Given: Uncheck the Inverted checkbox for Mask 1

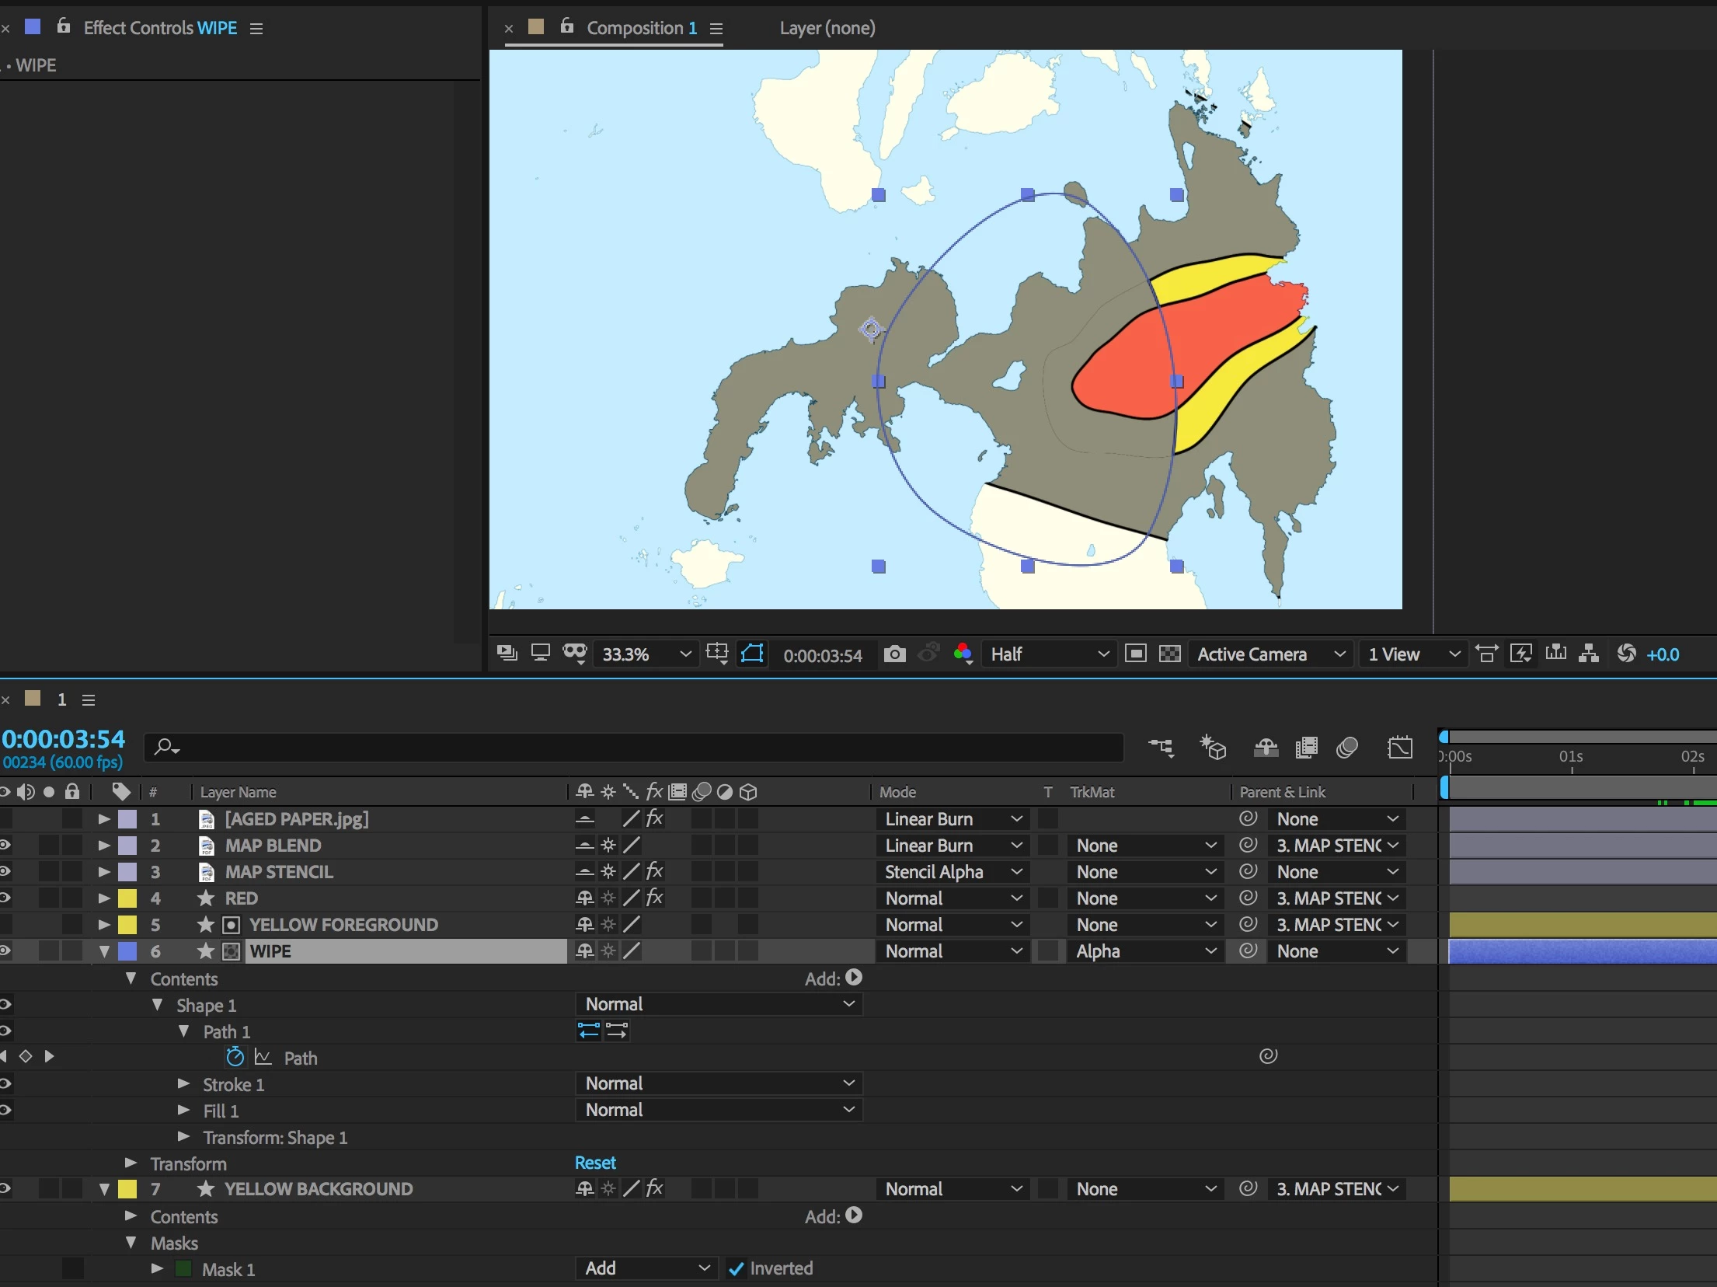Looking at the screenshot, I should click(736, 1269).
